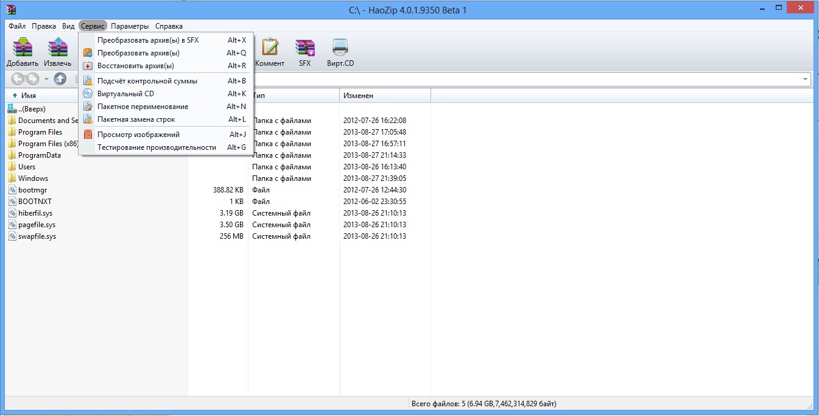Viewport: 819px width, 416px height.
Task: Open the navigation history dropdown arrow
Action: (x=46, y=79)
